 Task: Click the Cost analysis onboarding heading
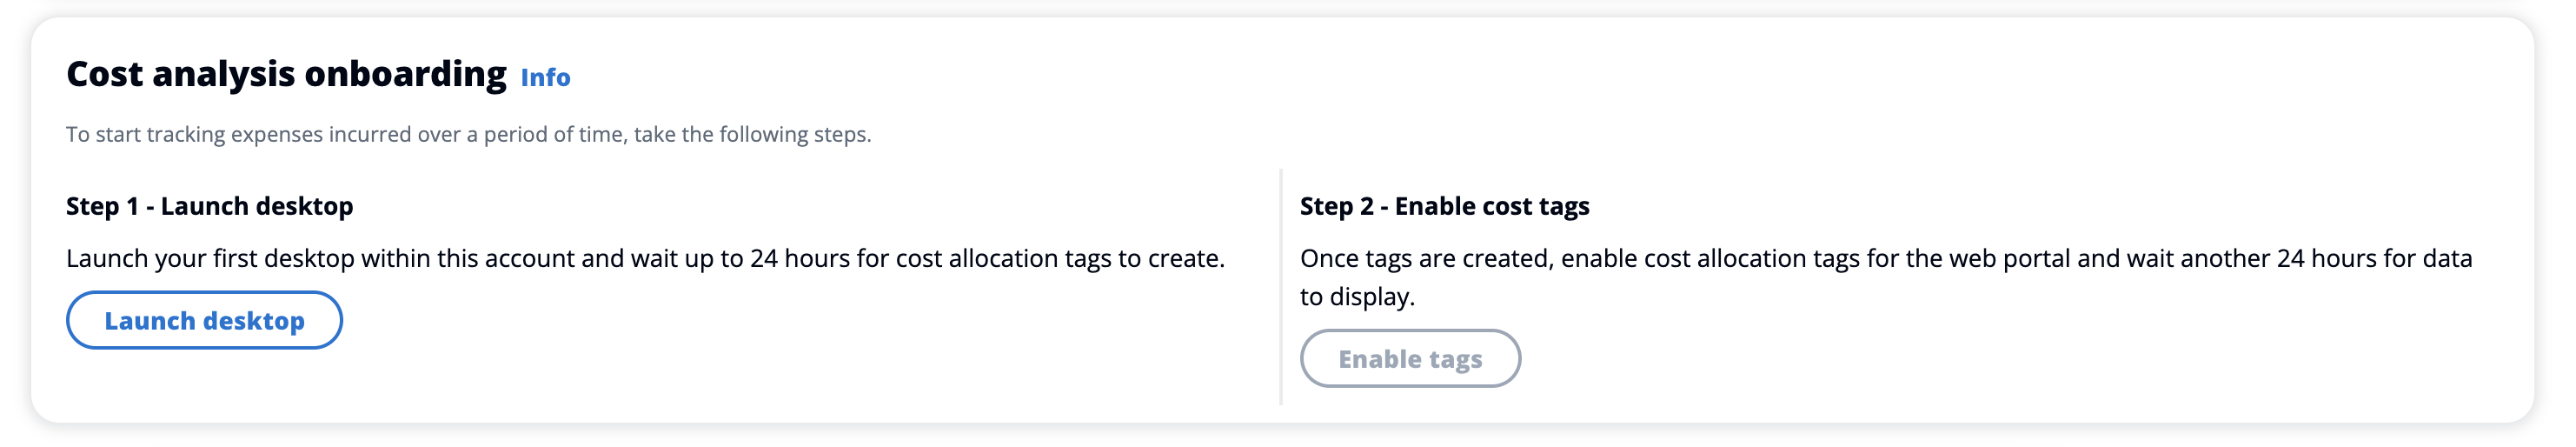pos(286,74)
